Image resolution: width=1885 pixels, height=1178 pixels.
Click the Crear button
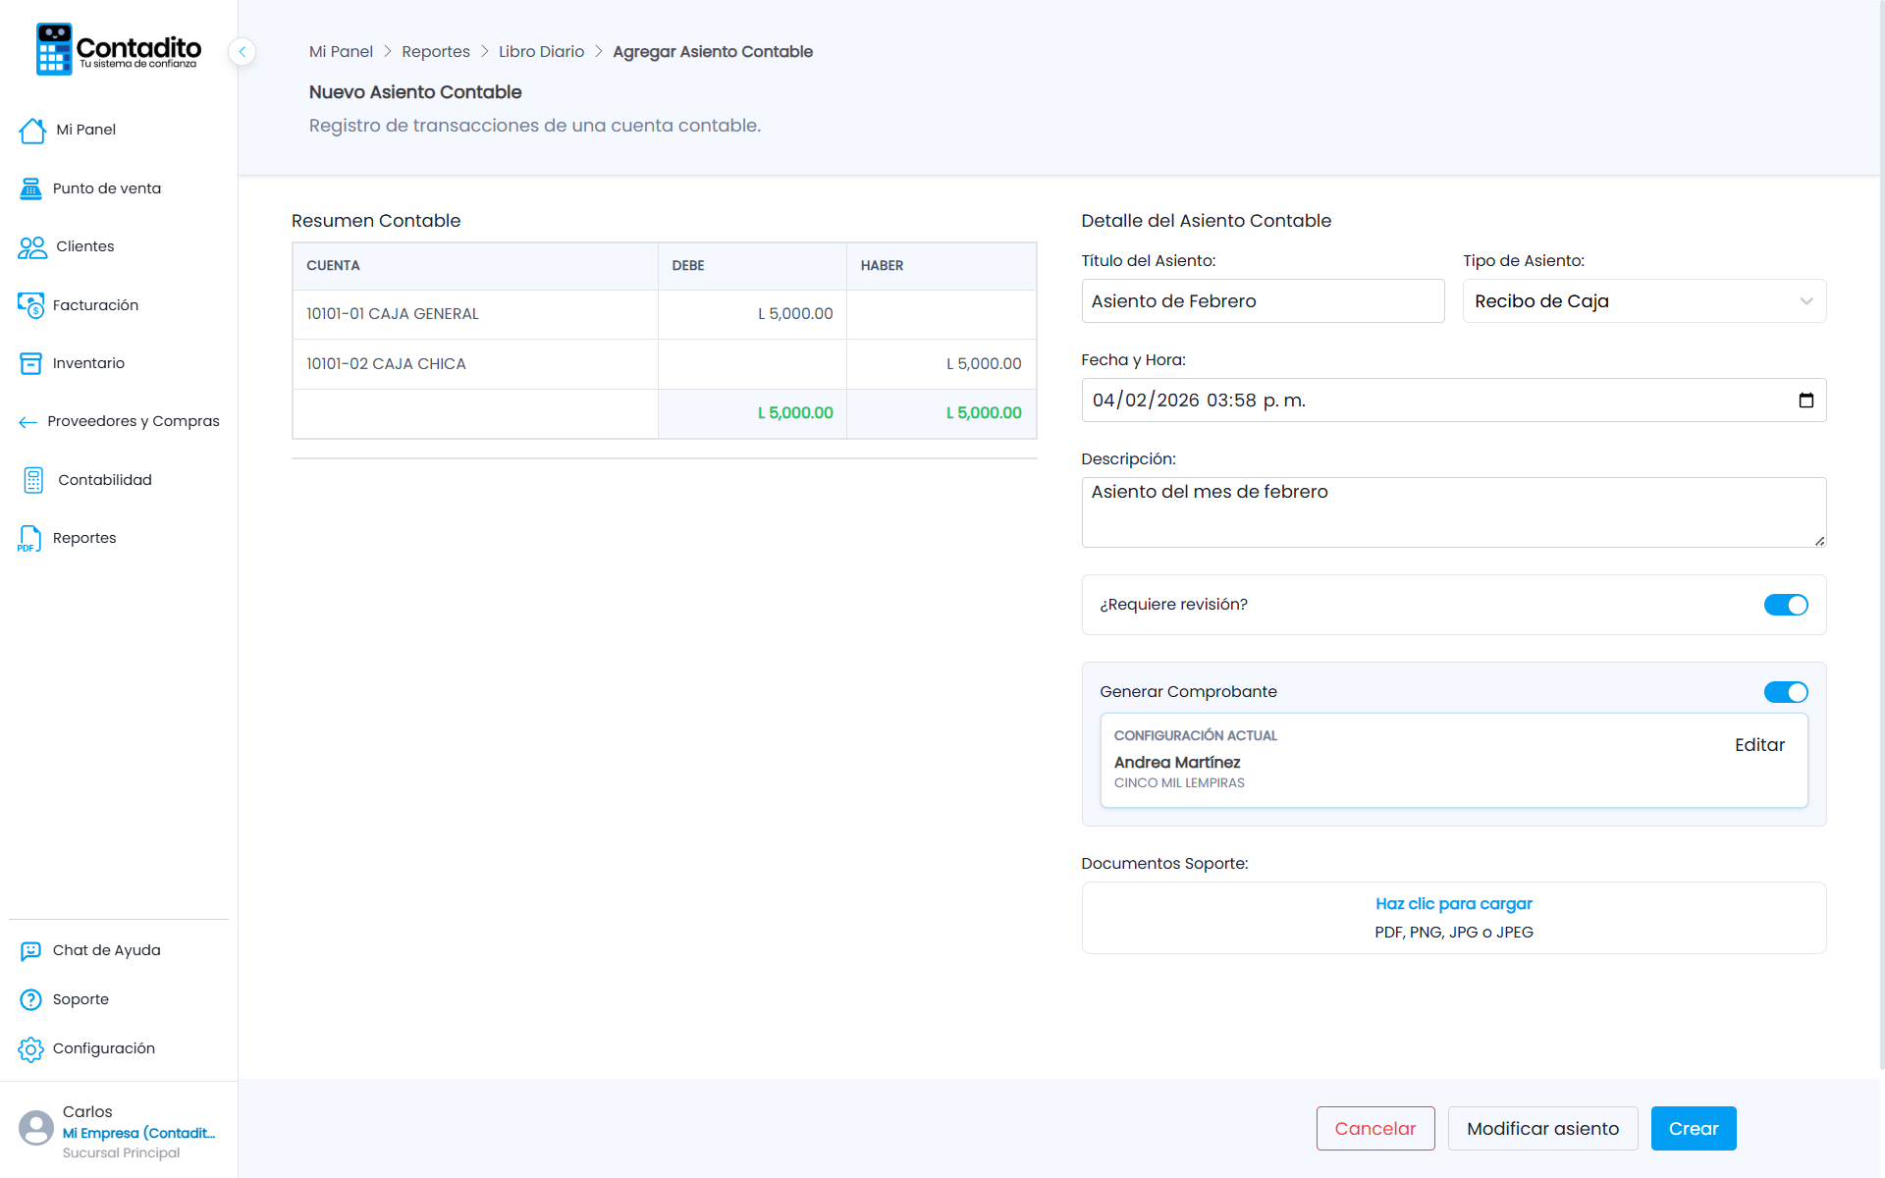1694,1129
